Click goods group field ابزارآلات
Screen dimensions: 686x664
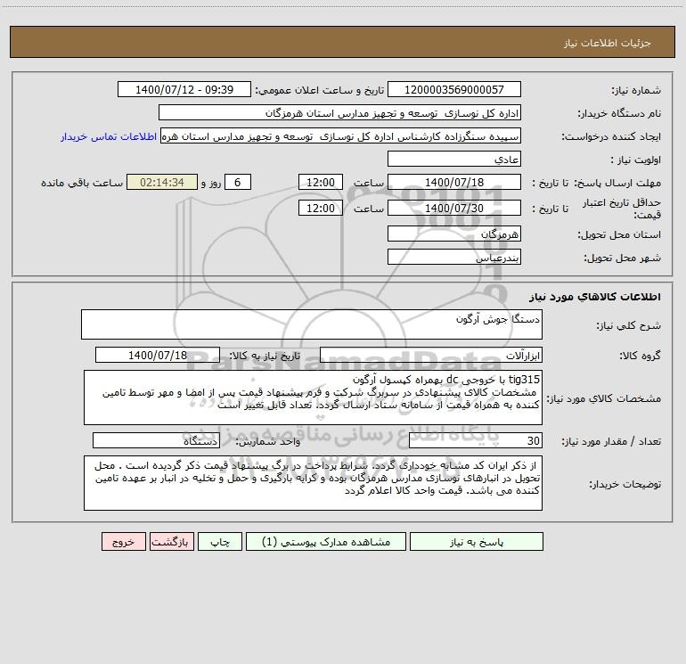(431, 355)
